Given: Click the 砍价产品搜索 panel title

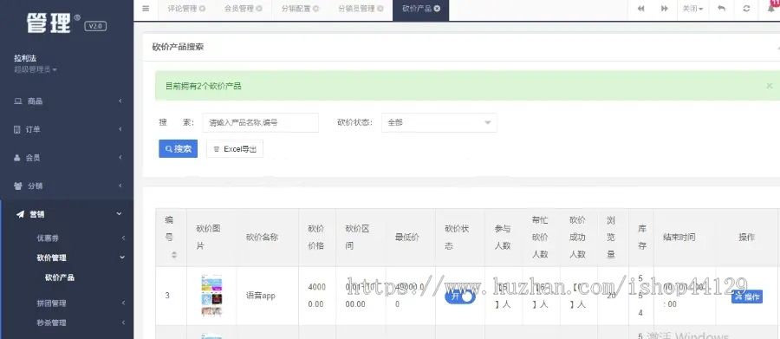Looking at the screenshot, I should tap(178, 47).
